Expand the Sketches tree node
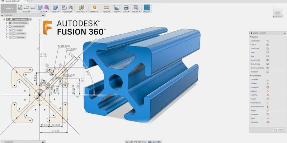287x143 pixels. [x=6, y=37]
